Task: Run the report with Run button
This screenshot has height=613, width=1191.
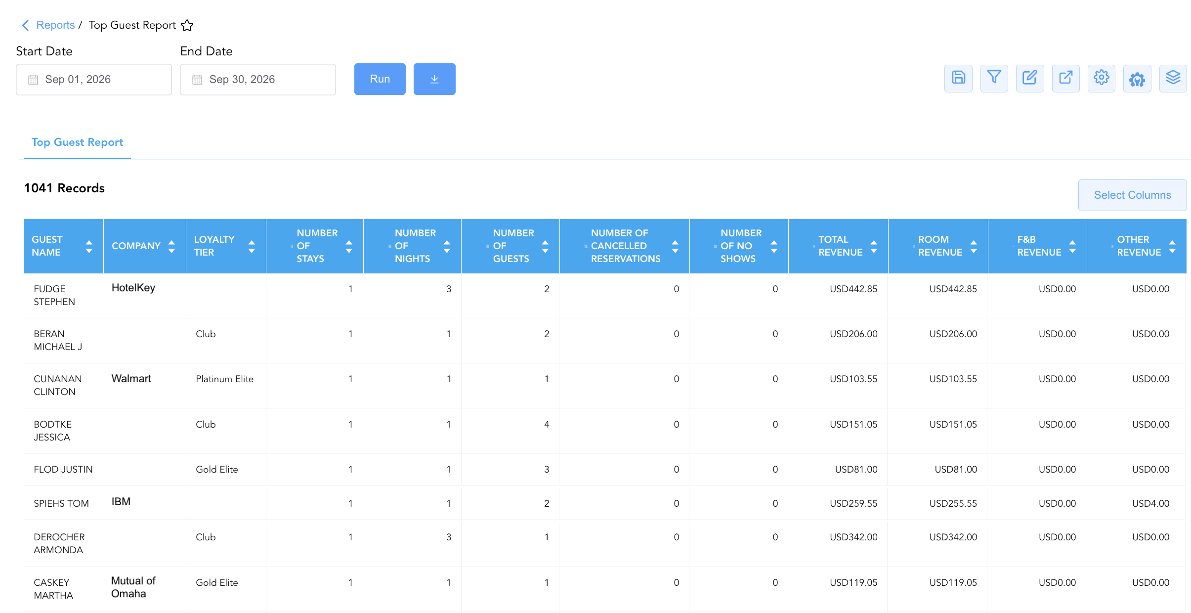Action: click(x=380, y=79)
